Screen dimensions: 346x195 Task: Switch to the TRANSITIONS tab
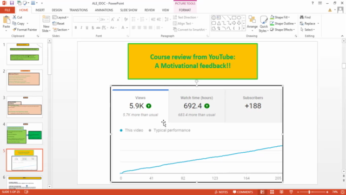tap(78, 10)
